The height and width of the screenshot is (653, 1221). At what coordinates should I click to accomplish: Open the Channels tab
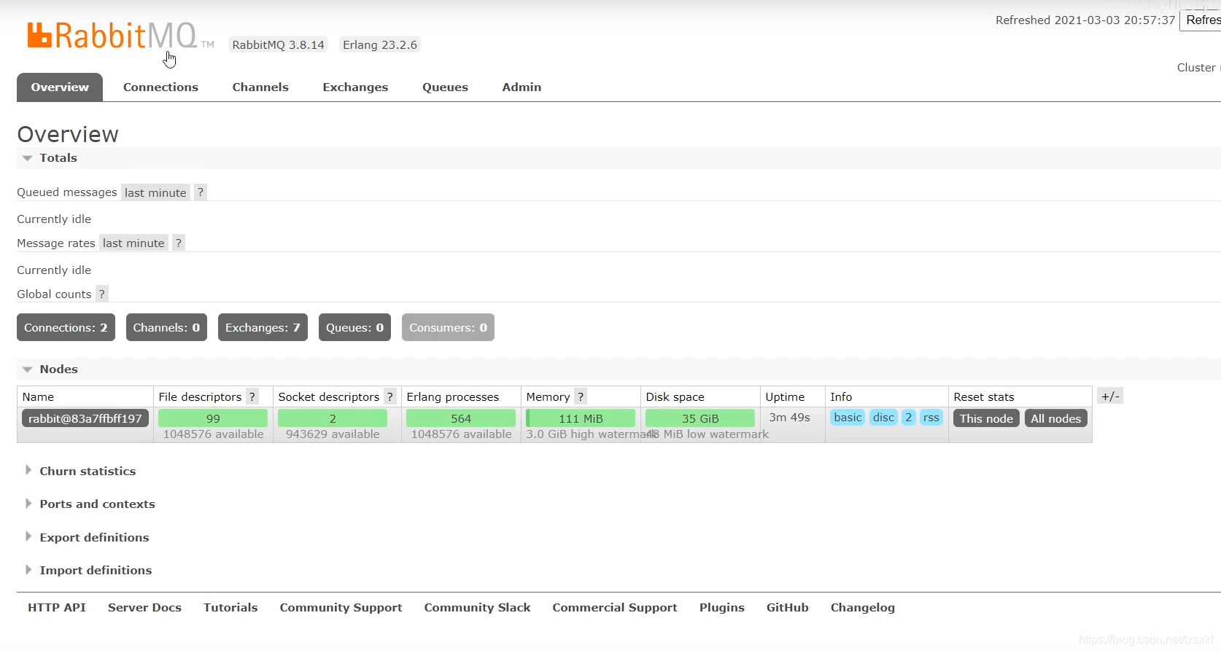coord(260,87)
